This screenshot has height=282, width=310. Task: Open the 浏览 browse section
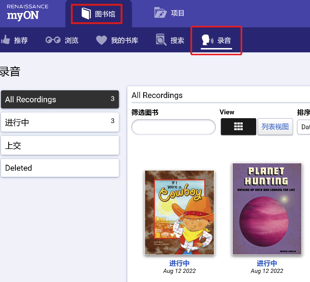tap(62, 40)
